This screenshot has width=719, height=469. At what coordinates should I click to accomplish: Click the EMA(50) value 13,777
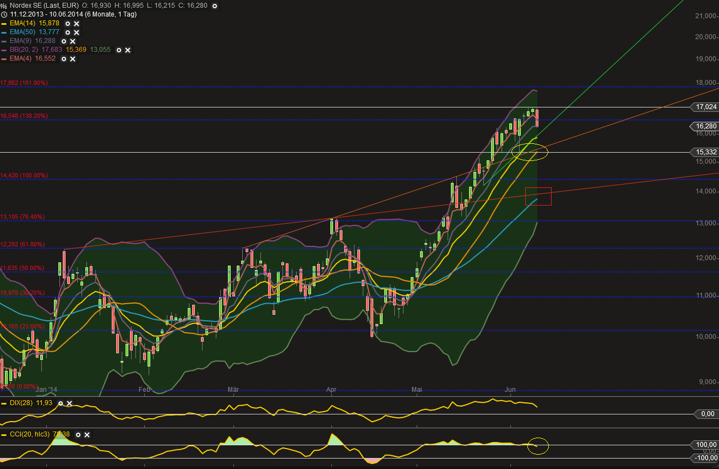coord(48,33)
